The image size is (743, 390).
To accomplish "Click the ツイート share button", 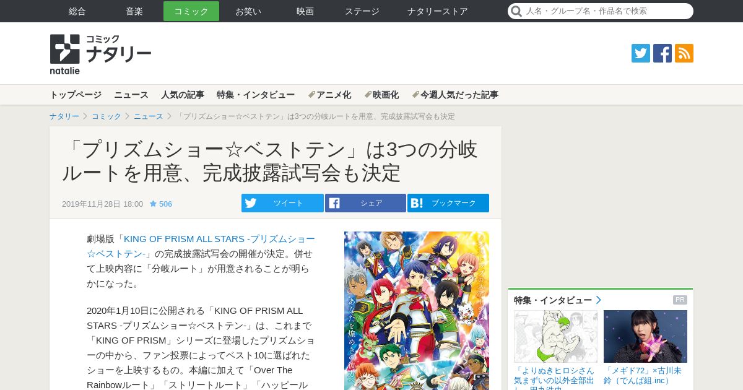I will click(x=282, y=203).
